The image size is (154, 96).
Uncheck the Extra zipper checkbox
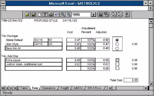[x=117, y=60]
